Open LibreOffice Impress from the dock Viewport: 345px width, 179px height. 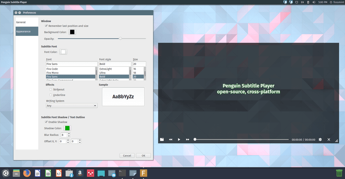(x=58, y=173)
